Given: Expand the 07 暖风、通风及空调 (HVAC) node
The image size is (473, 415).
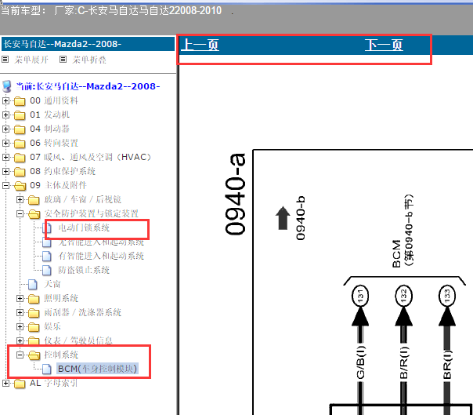Looking at the screenshot, I should 5,157.
